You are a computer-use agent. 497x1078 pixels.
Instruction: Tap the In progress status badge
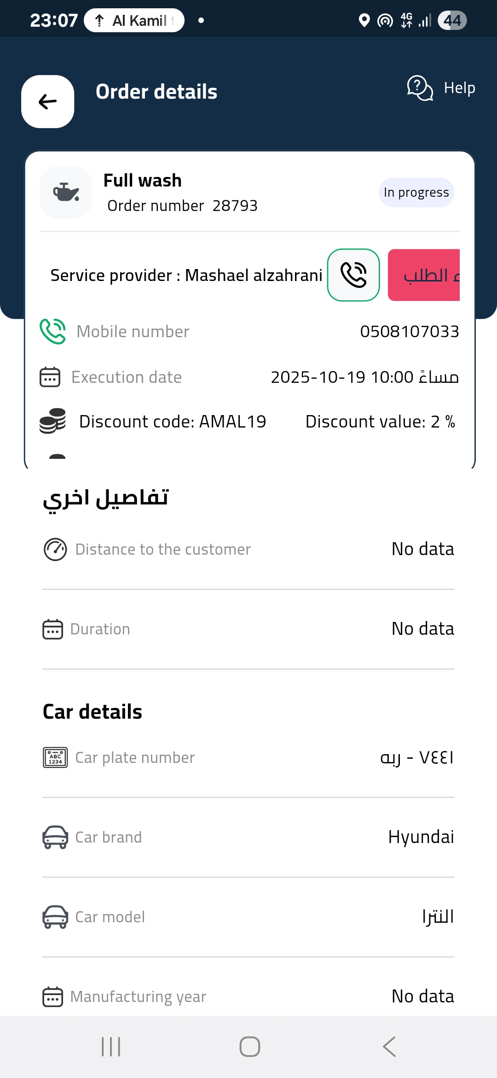416,192
